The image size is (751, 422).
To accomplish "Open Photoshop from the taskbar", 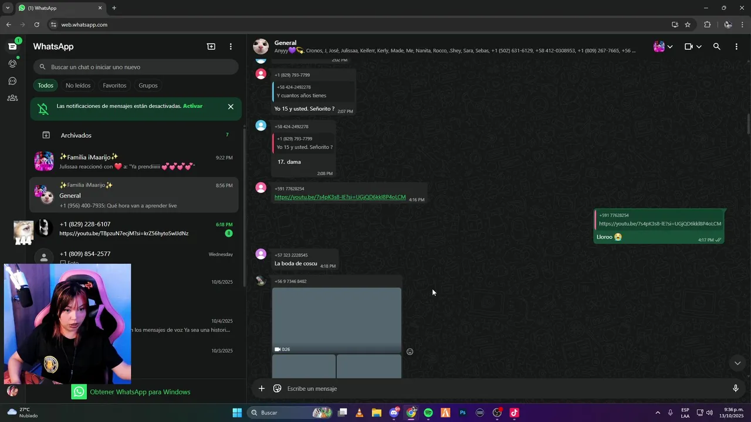I will click(x=462, y=413).
